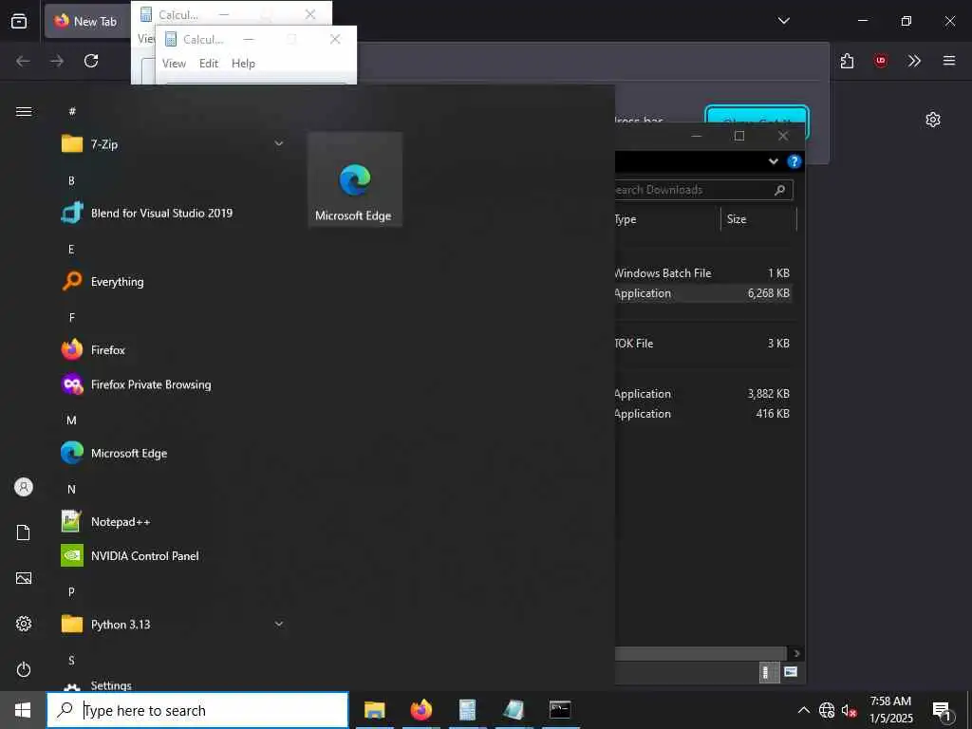
Task: Open uBlock Origin extension icon
Action: tap(880, 61)
